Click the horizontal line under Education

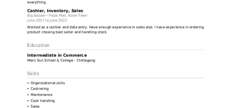pyautogui.click(x=116, y=50)
